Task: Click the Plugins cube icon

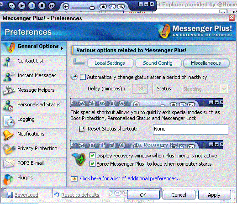Action: (x=8, y=179)
